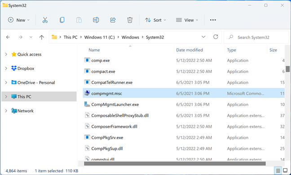Click the ComposableShellProxyStub.dll file icon
Screen dimensions: 291x175
(87, 115)
